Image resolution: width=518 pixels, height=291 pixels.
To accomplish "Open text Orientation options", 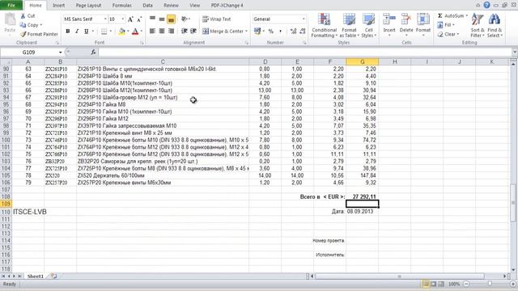I will pos(185,19).
